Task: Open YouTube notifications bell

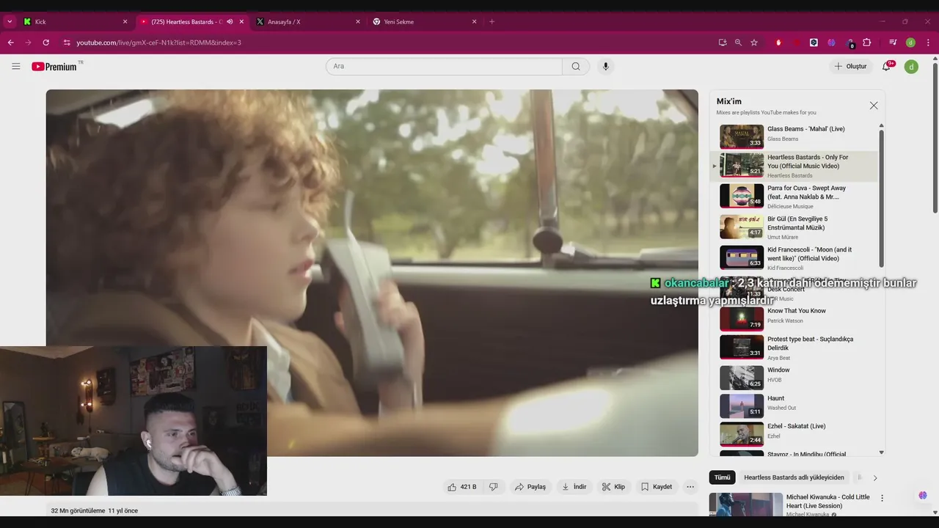Action: pos(886,66)
